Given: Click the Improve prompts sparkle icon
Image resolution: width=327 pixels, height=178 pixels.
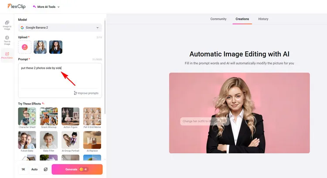Looking at the screenshot, I should click(75, 93).
